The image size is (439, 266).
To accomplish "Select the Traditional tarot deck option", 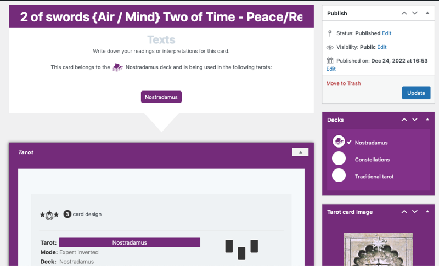I will coord(339,176).
